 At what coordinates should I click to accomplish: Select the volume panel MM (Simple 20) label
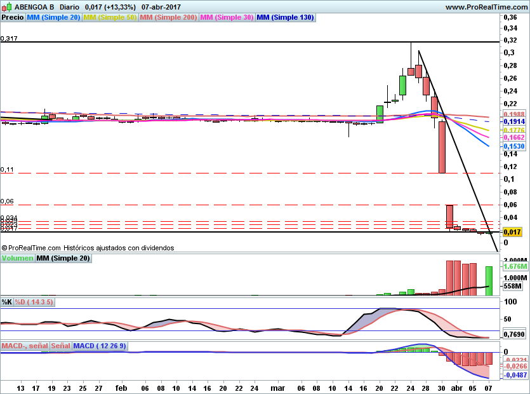(63, 259)
